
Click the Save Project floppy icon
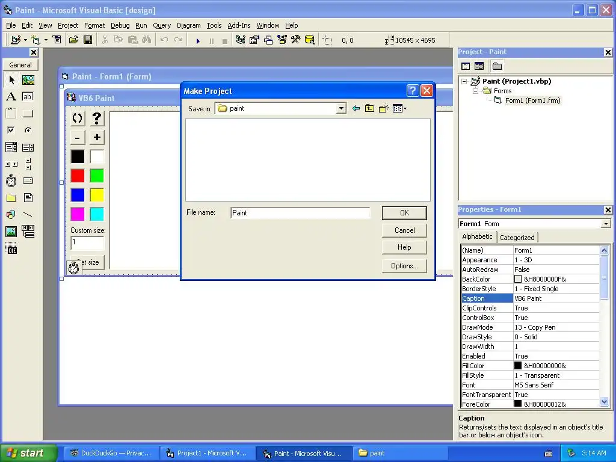pyautogui.click(x=88, y=40)
